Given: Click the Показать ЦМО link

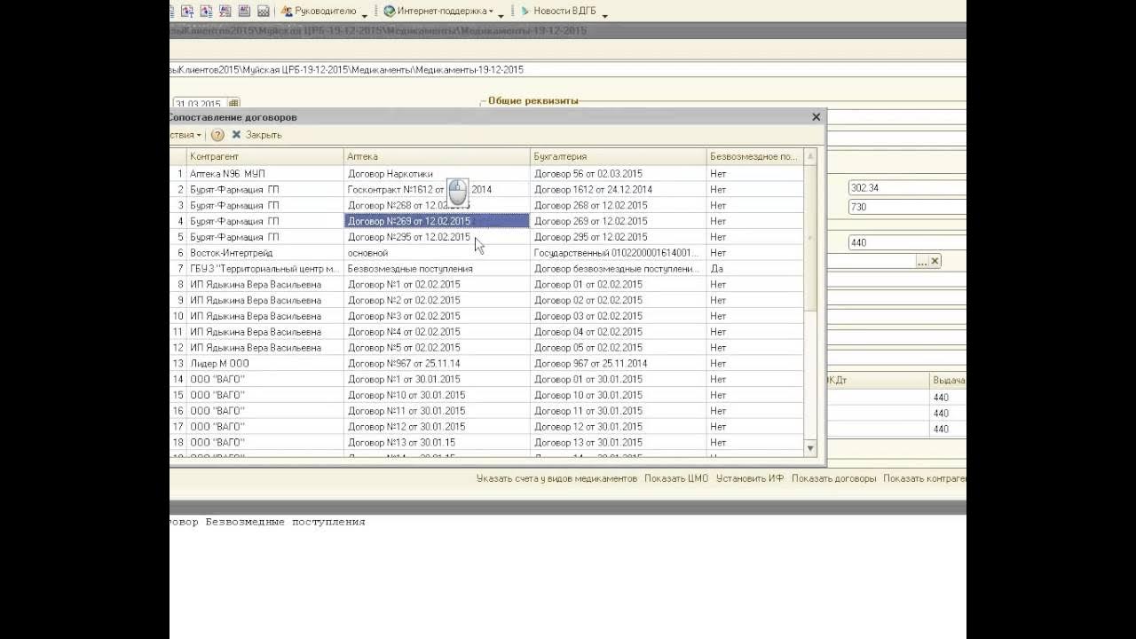Looking at the screenshot, I should [676, 479].
